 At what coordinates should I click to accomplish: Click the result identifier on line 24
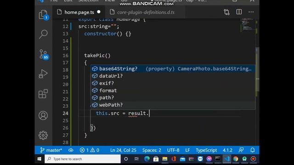pos(137,113)
